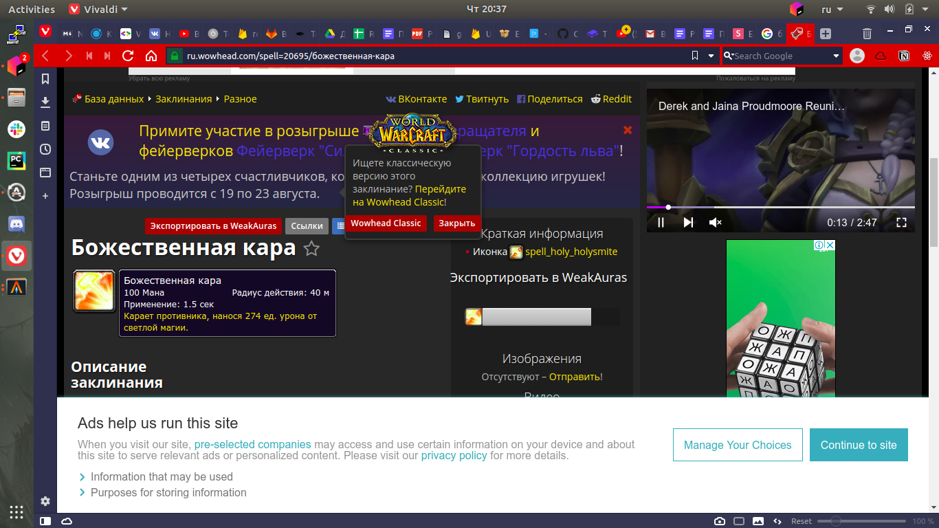Click the Закрыть popup button
The width and height of the screenshot is (939, 528).
(x=457, y=223)
